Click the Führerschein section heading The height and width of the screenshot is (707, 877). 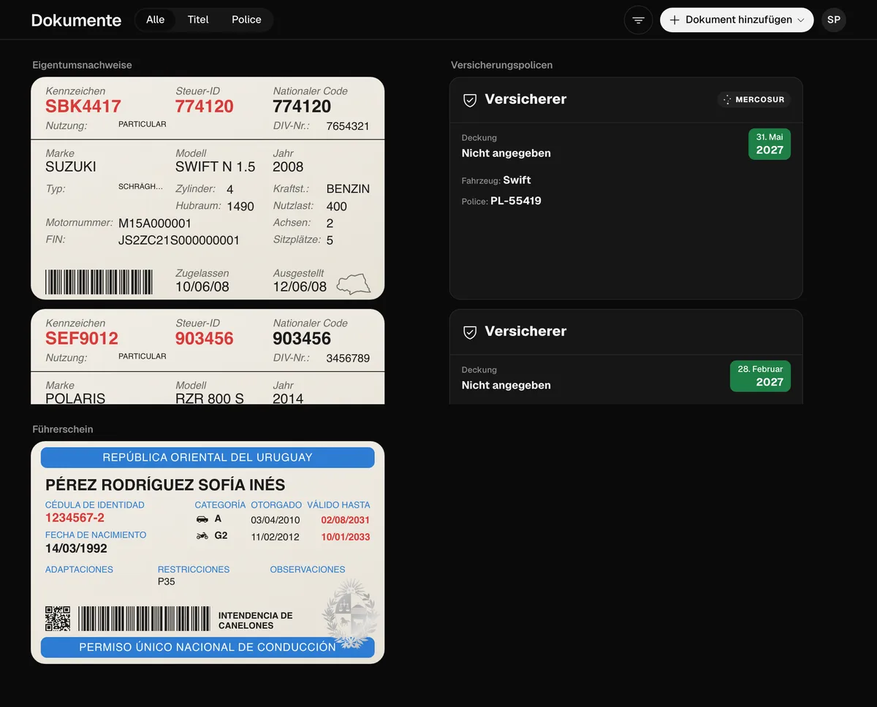click(x=63, y=429)
